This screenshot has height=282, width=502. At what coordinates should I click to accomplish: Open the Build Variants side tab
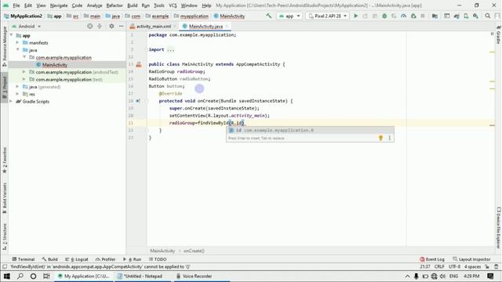(x=5, y=198)
